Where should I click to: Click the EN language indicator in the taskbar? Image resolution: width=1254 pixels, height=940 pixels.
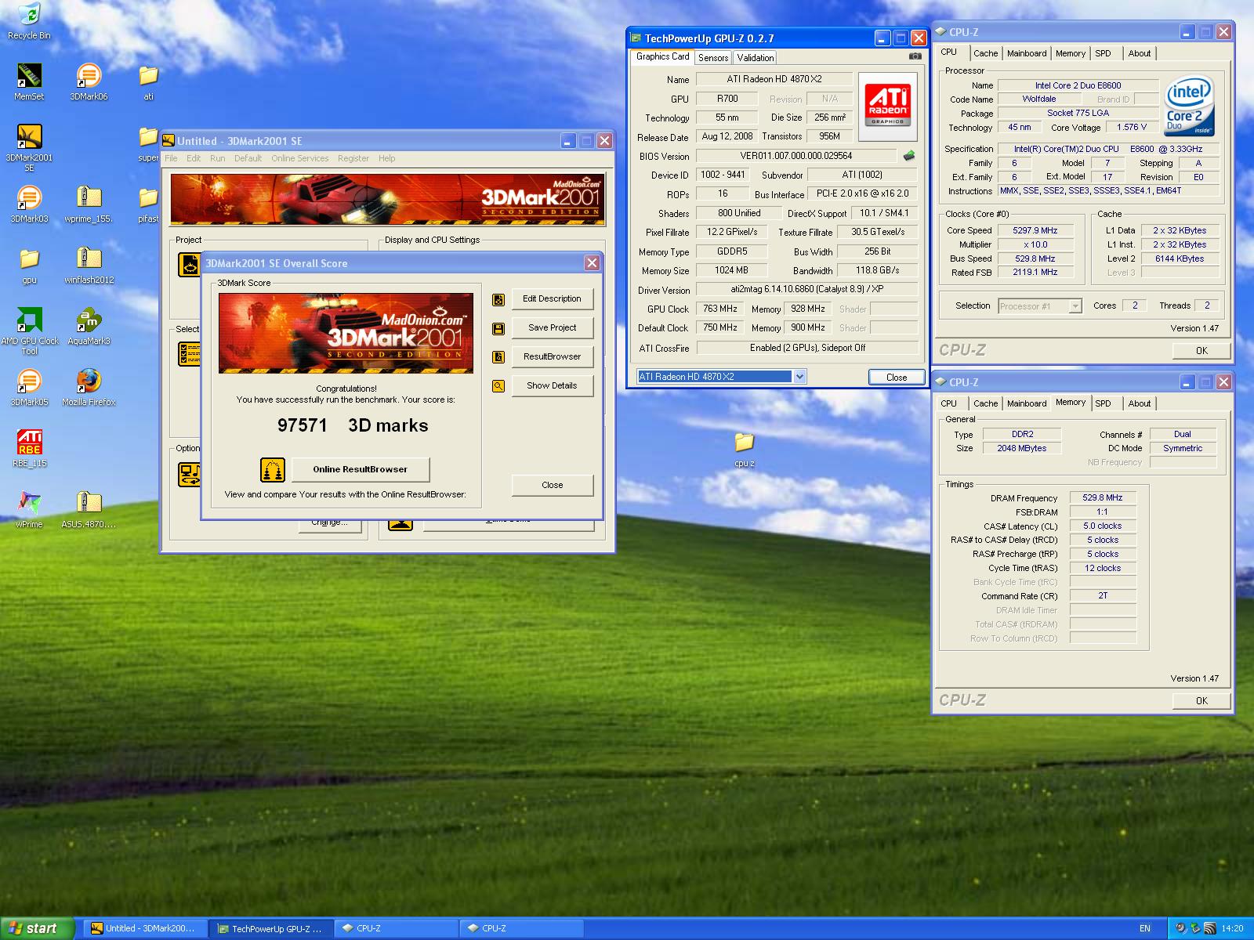(1145, 929)
